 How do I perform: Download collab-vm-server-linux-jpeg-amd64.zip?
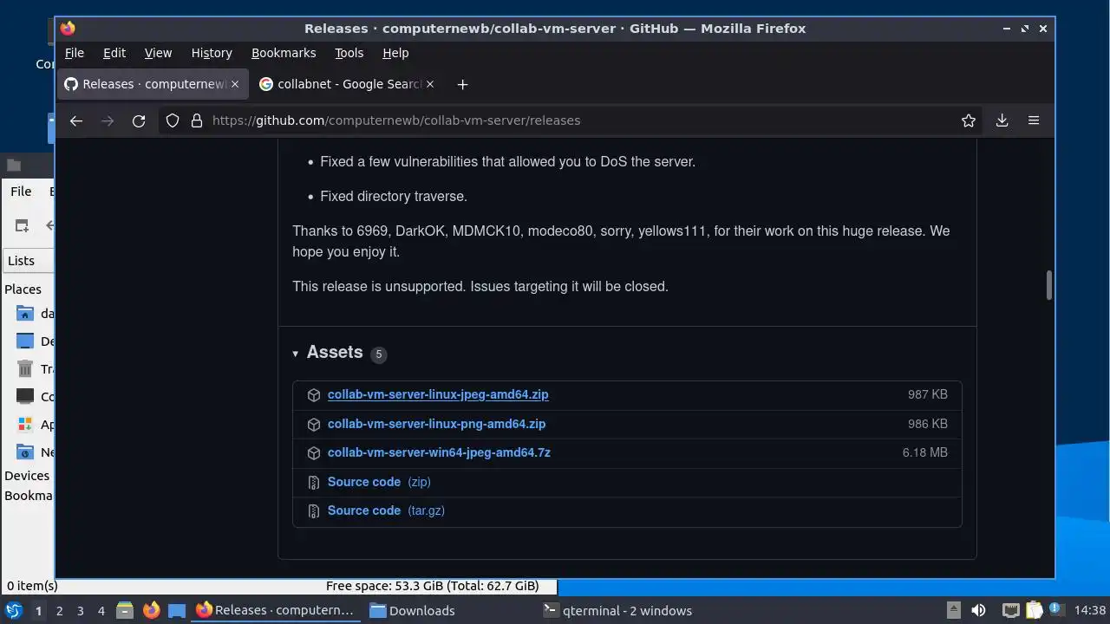(438, 394)
